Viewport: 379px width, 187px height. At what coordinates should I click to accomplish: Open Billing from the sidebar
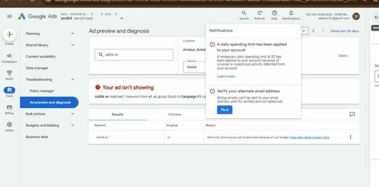(x=9, y=110)
